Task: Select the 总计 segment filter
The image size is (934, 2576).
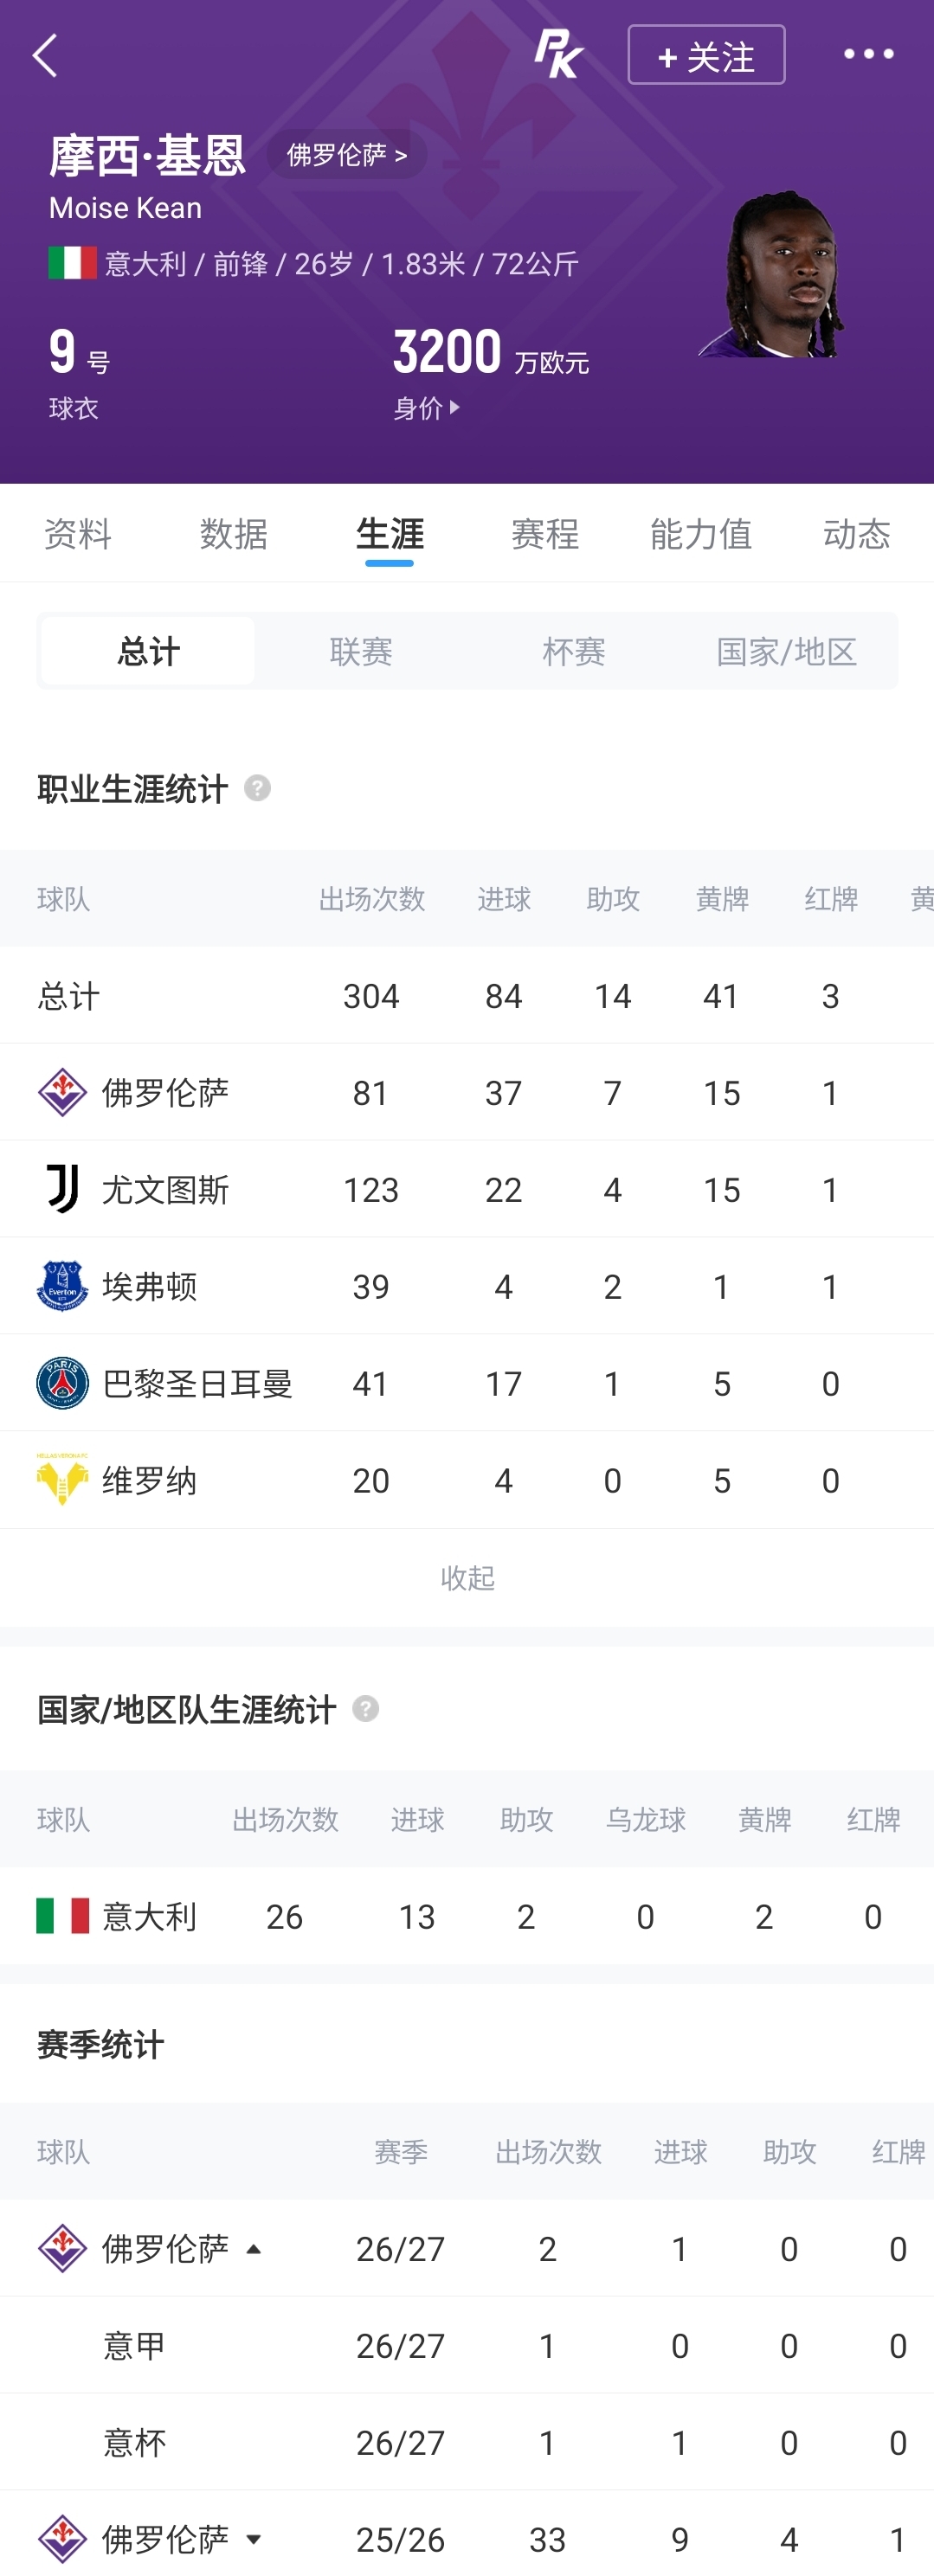Action: [148, 651]
